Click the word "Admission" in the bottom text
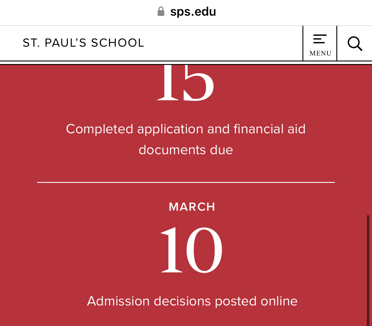 click(x=118, y=301)
